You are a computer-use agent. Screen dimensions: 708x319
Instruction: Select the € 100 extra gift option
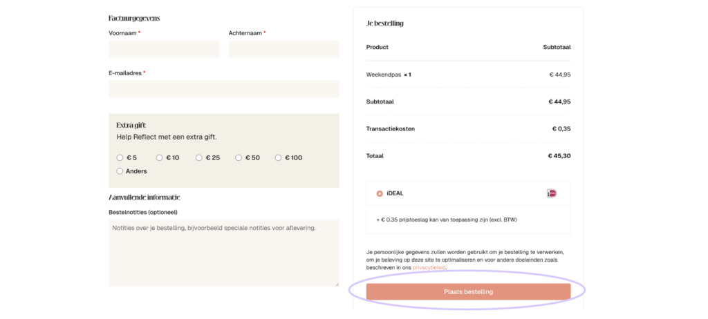[279, 158]
